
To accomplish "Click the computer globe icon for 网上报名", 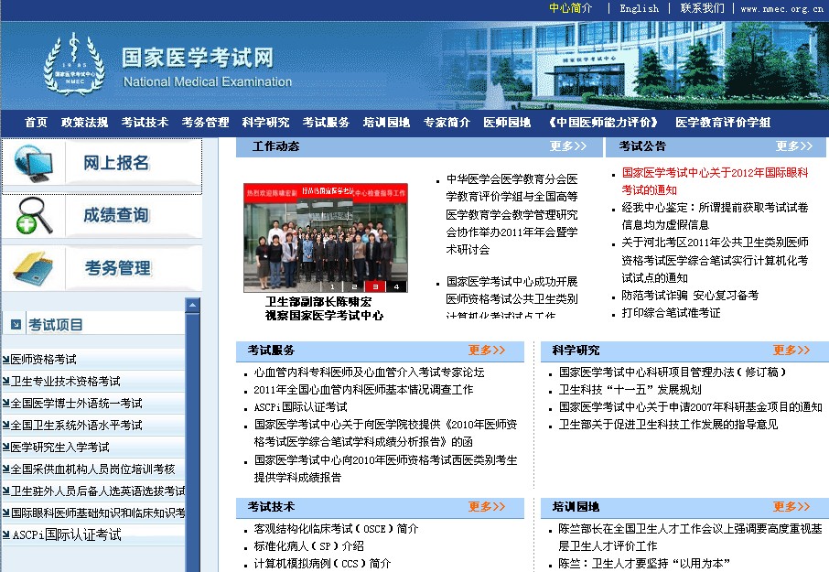I will (x=34, y=163).
